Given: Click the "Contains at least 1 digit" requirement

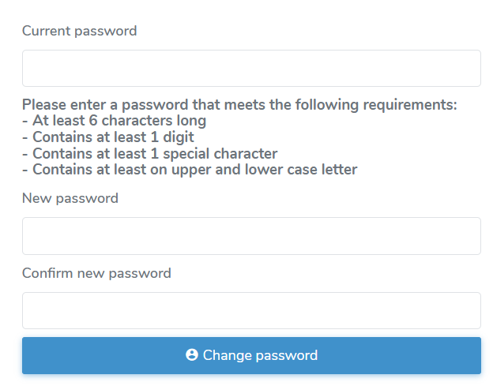Looking at the screenshot, I should [107, 137].
